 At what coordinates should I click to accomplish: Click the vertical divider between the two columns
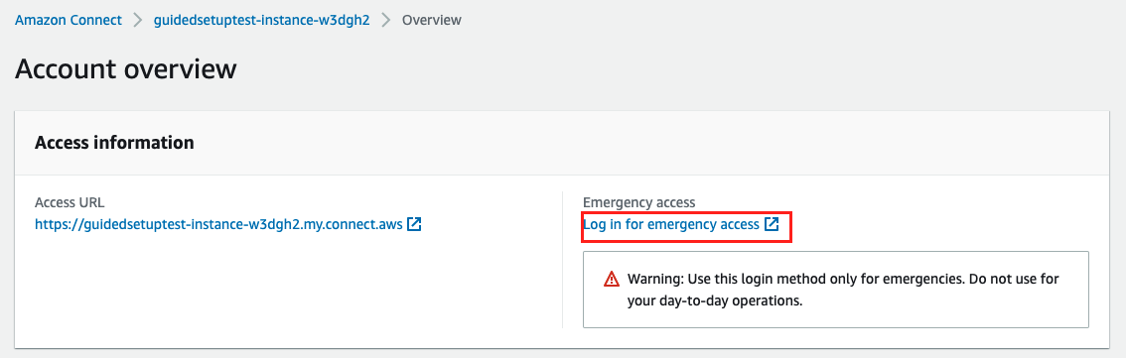(562, 260)
